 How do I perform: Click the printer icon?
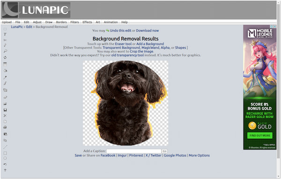(5, 127)
